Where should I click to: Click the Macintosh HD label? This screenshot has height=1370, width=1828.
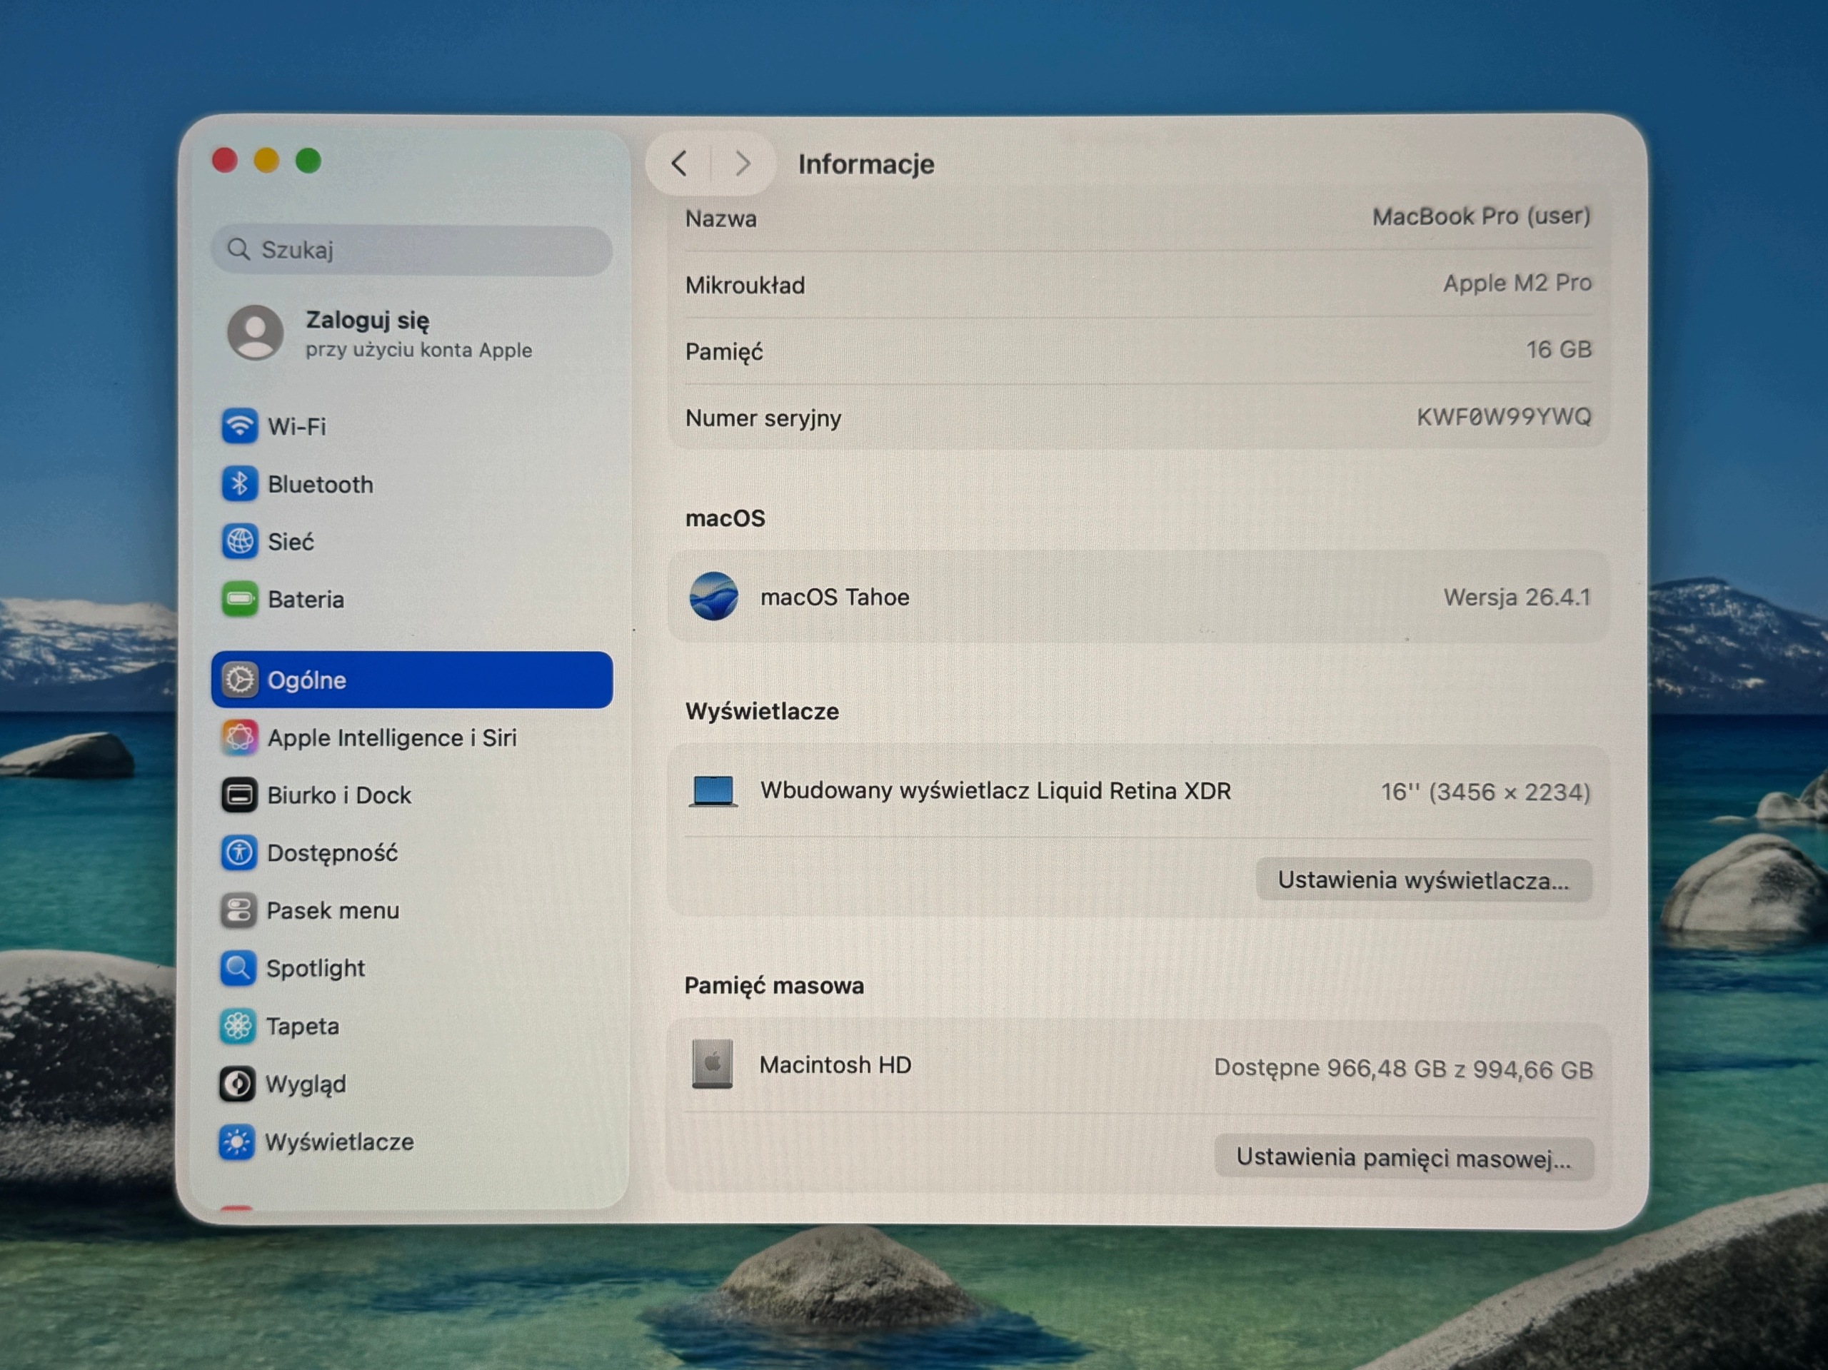[x=835, y=1064]
